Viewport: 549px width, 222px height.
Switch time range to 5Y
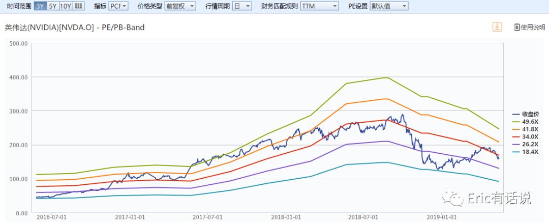(x=52, y=6)
